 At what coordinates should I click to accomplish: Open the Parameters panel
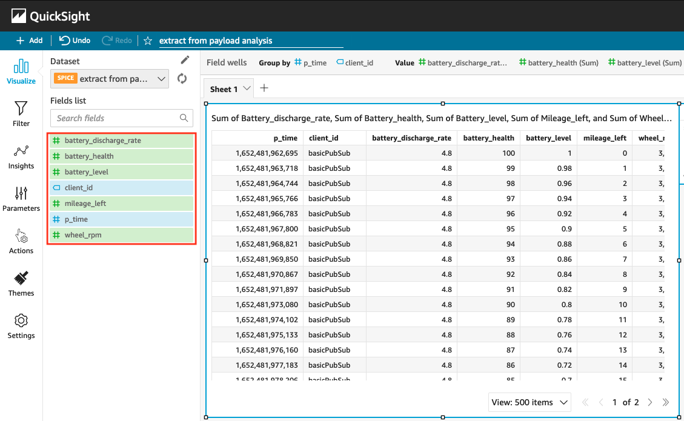coord(21,199)
